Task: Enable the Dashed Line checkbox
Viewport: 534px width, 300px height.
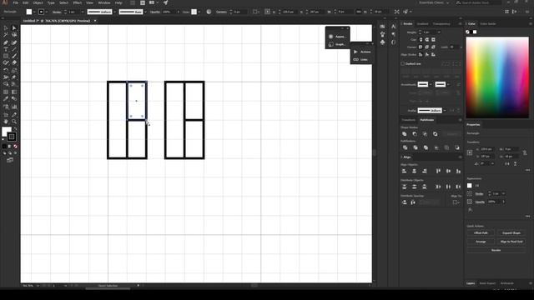Action: point(402,63)
